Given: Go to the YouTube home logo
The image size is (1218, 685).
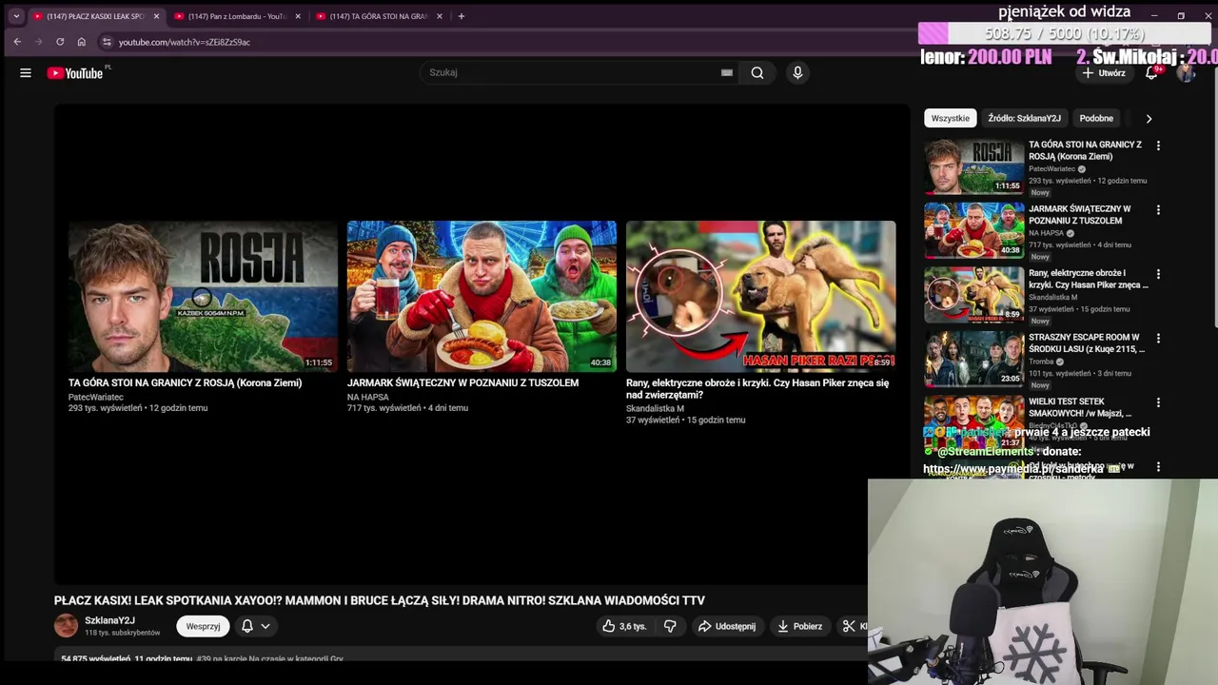Looking at the screenshot, I should pos(75,73).
